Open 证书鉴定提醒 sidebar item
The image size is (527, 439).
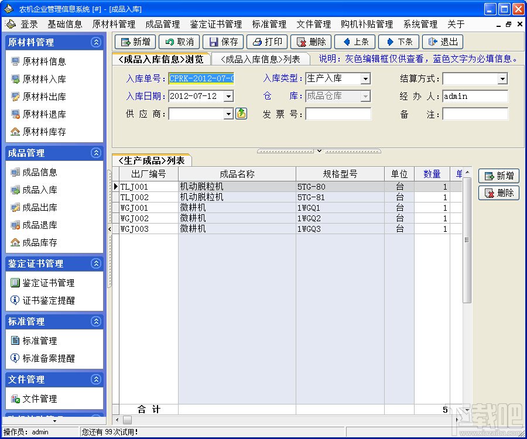click(42, 300)
